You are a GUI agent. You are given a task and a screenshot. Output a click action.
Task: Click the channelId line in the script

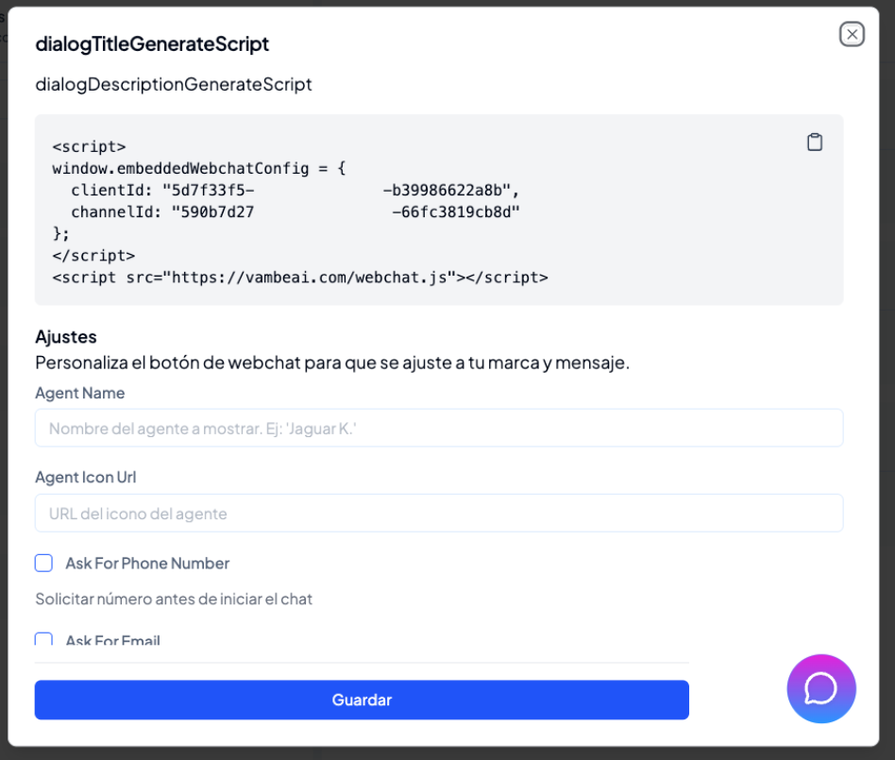pyautogui.click(x=296, y=211)
